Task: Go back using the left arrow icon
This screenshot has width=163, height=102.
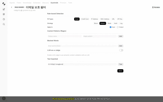Action: (11, 7)
